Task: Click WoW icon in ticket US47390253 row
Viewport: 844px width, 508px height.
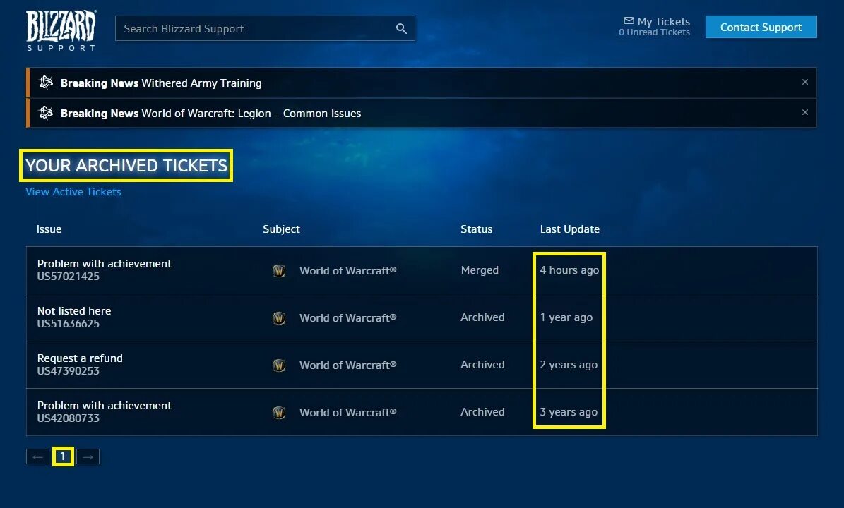Action: coord(279,365)
